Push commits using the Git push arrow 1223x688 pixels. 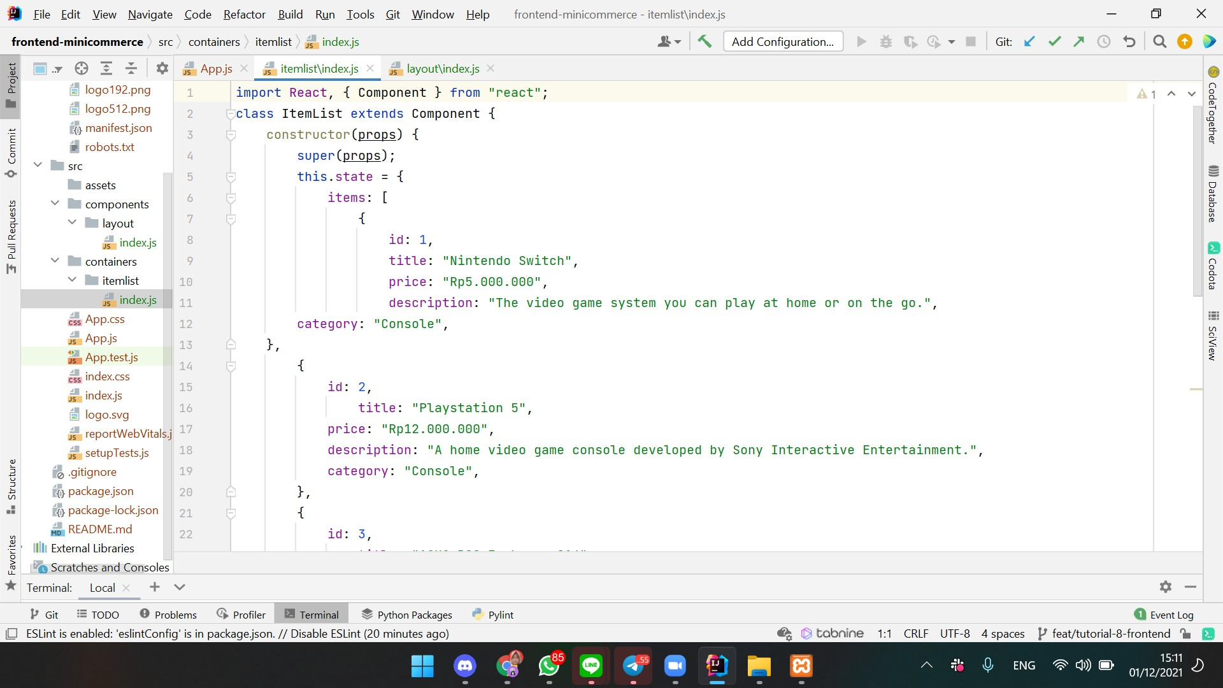click(1078, 41)
